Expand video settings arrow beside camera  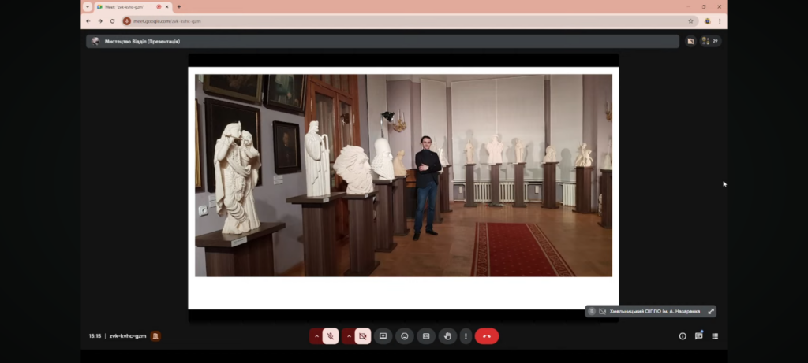349,336
